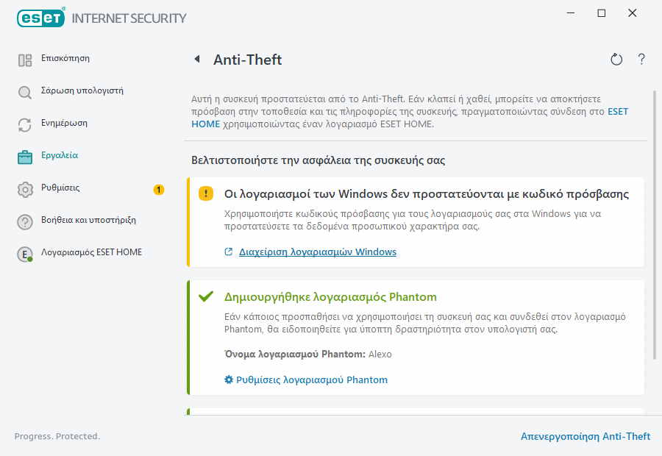662x456 pixels.
Task: Click the Ενημέρωση update arrows icon
Action: pyautogui.click(x=24, y=123)
